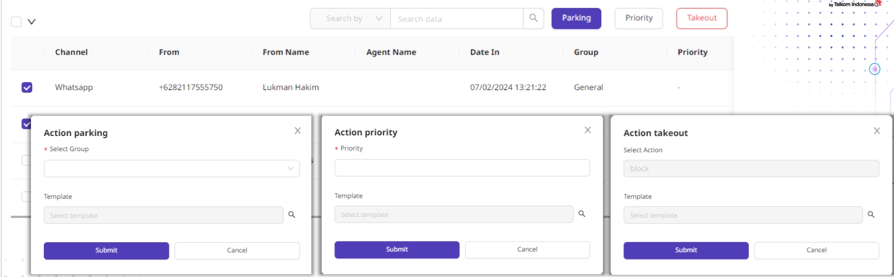Sort by the Date In column header
Screen dimensions: 894x277
click(x=484, y=52)
